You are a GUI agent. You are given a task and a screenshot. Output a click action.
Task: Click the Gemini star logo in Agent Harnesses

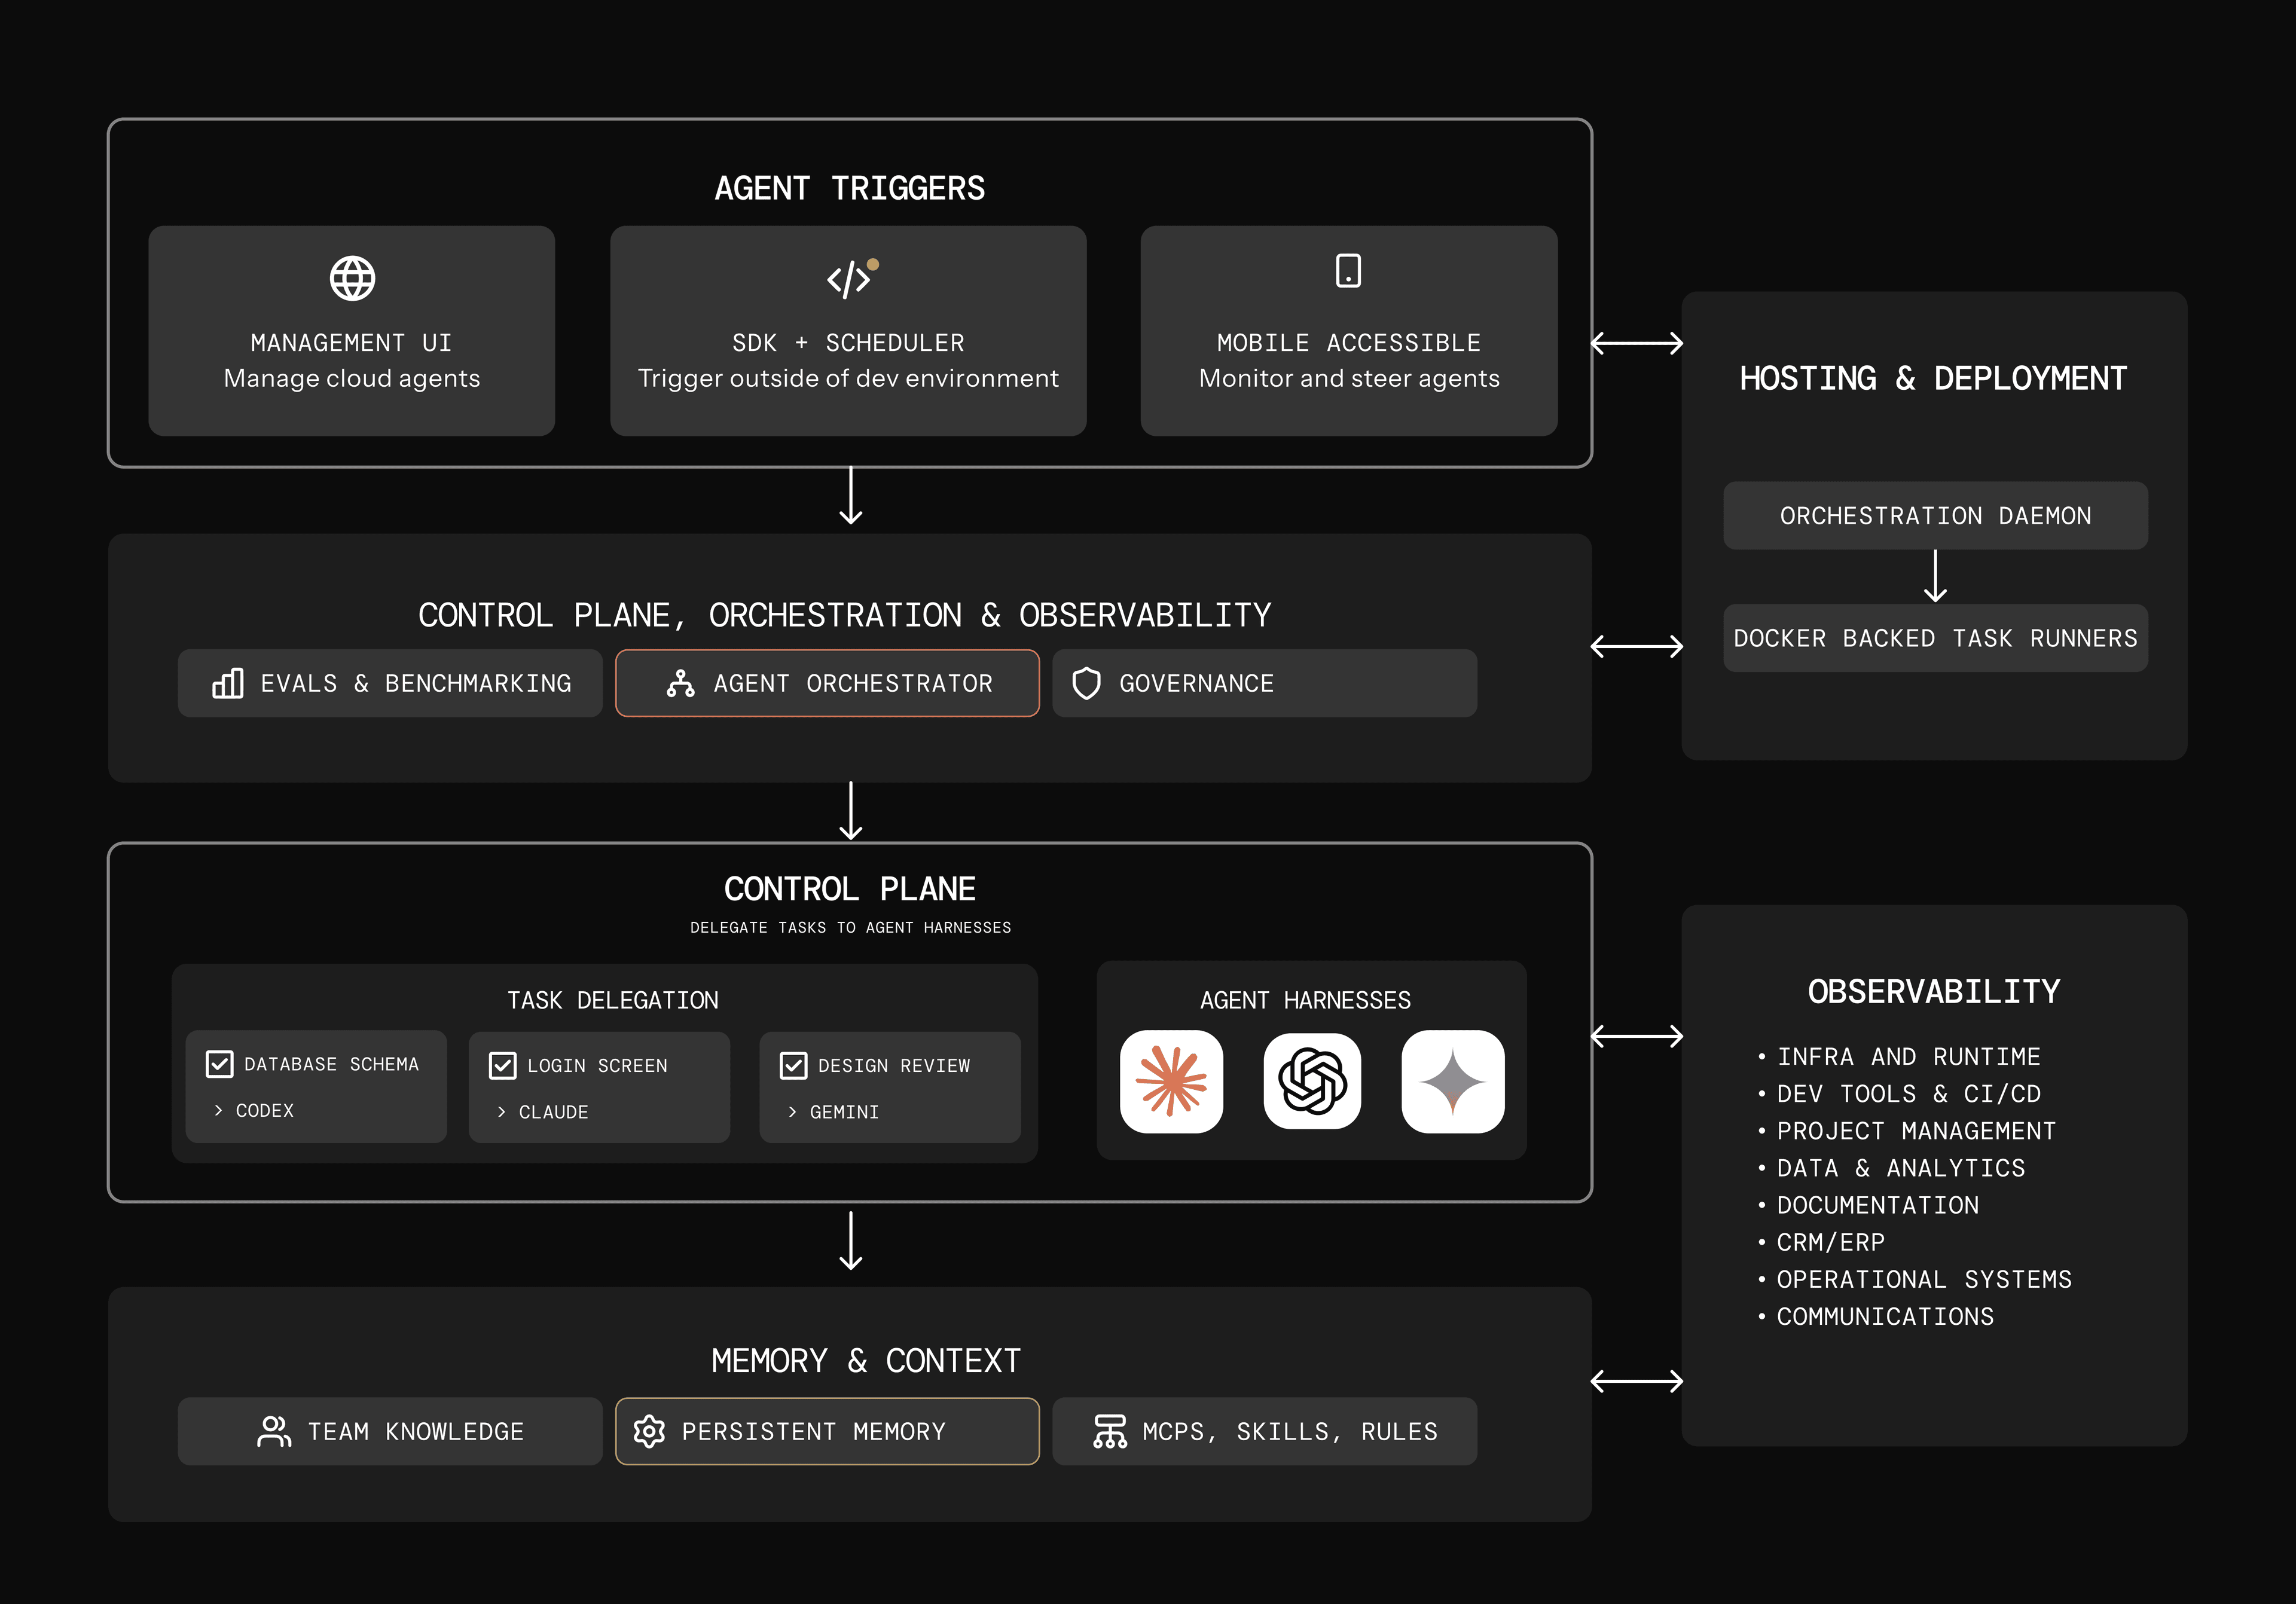1452,1082
